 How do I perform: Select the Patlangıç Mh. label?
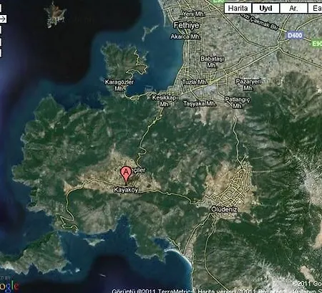[x=238, y=102]
